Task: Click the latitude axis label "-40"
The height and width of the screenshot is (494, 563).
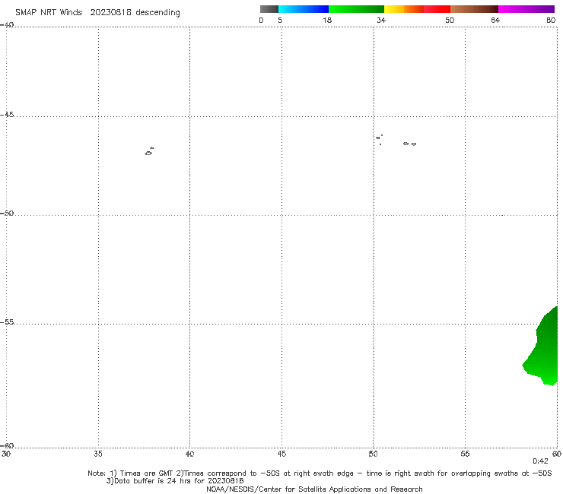Action: point(7,25)
